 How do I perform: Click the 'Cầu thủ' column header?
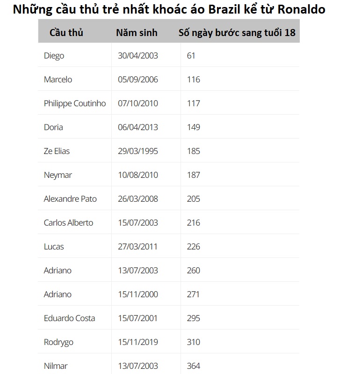tap(66, 33)
